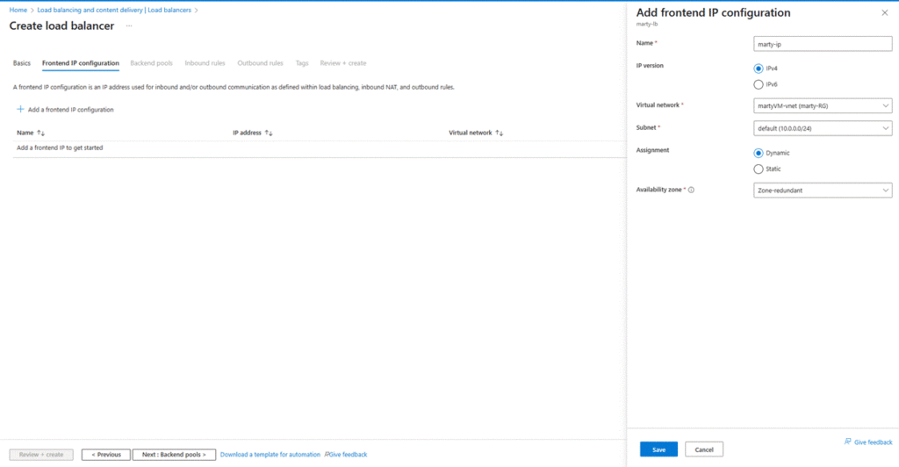Select the IPv6 radio button
The width and height of the screenshot is (899, 467).
click(x=759, y=84)
